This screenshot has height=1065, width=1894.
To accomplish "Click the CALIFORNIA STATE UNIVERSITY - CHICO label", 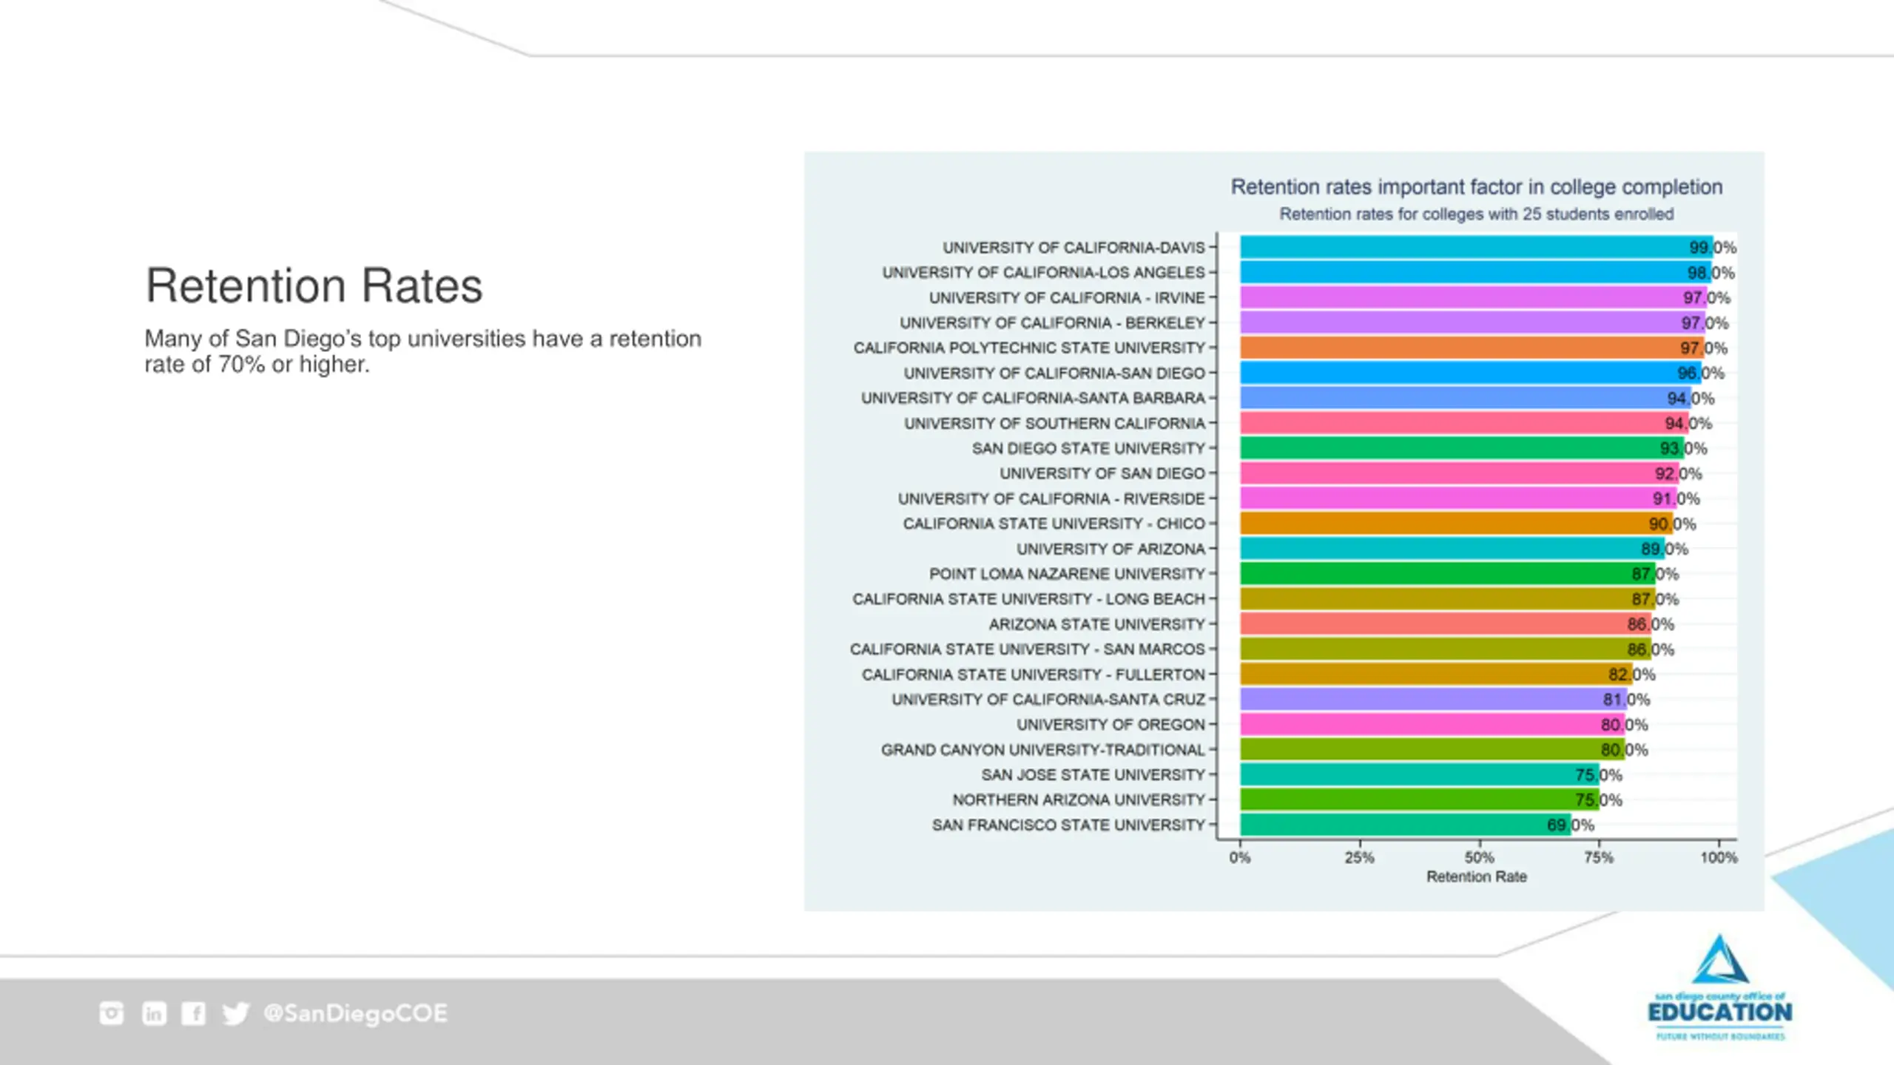I will [1054, 524].
